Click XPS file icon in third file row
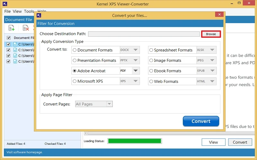Viewport: 257px width, 160px height. (15, 56)
